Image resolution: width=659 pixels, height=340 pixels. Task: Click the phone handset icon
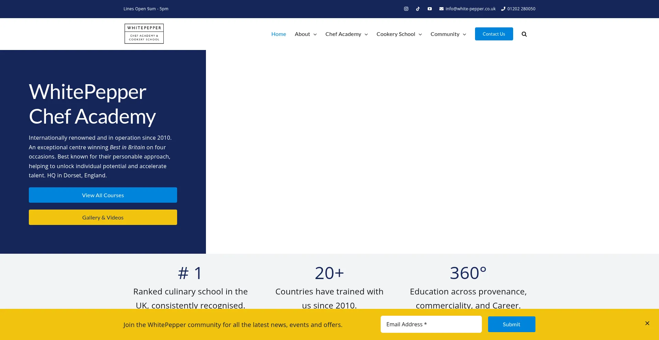click(503, 9)
